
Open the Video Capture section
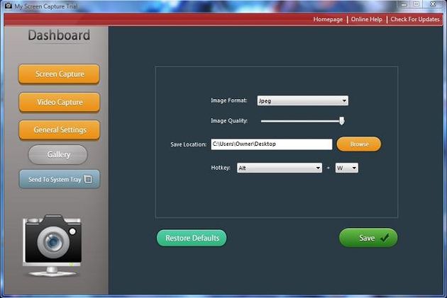pyautogui.click(x=60, y=102)
